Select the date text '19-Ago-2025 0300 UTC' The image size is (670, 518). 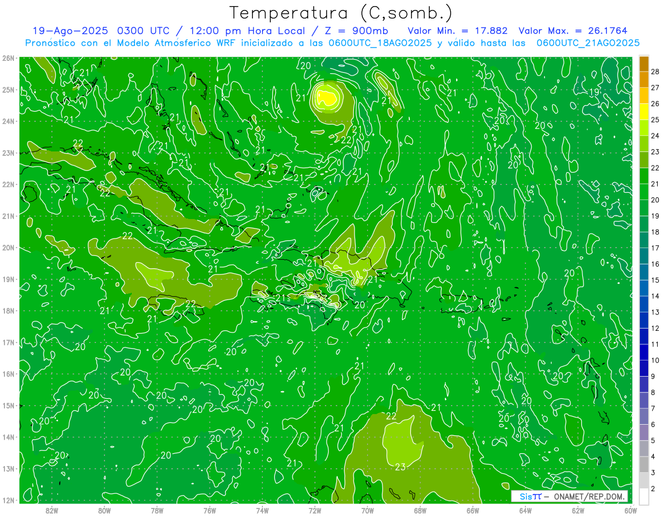pos(100,31)
